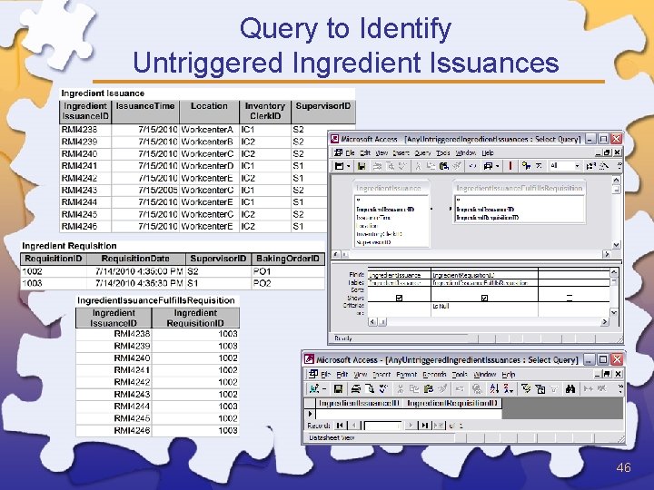654x490 pixels.
Task: Click Save icon in the datasheet window toolbar
Action: click(338, 388)
